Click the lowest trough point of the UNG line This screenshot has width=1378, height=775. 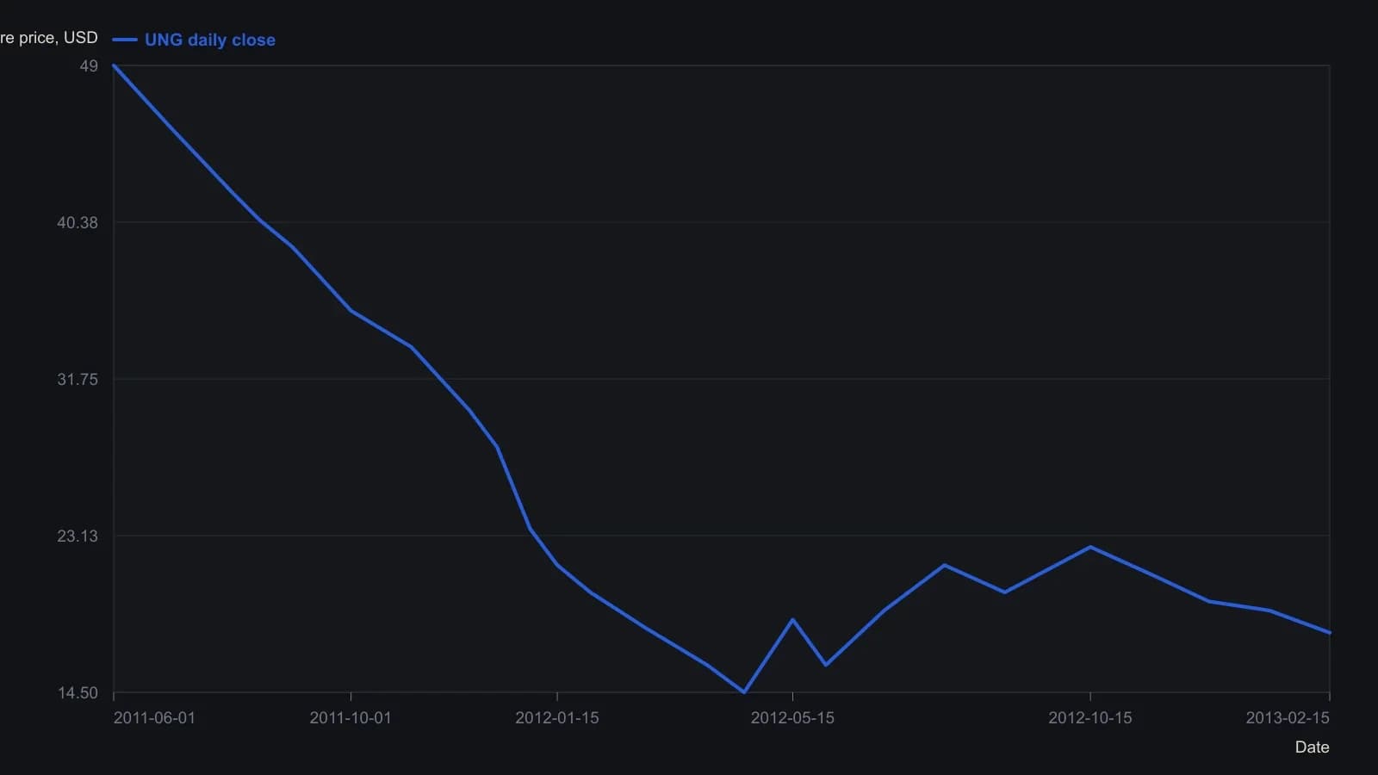click(x=744, y=691)
